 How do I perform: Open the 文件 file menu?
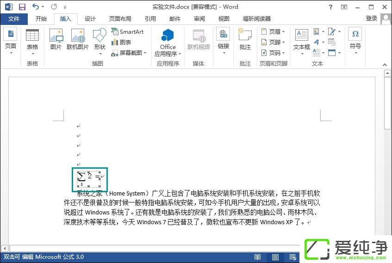(x=14, y=19)
